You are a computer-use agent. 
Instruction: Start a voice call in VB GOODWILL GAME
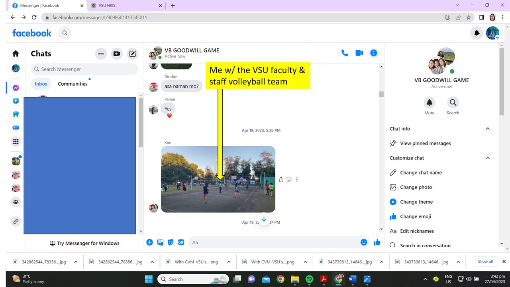[345, 53]
